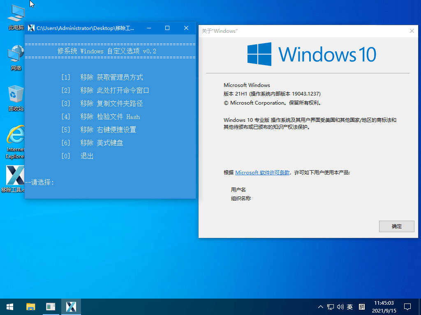Screen dimensions: 421x315
Task: Open File Explorer from the taskbar
Action: 30,306
